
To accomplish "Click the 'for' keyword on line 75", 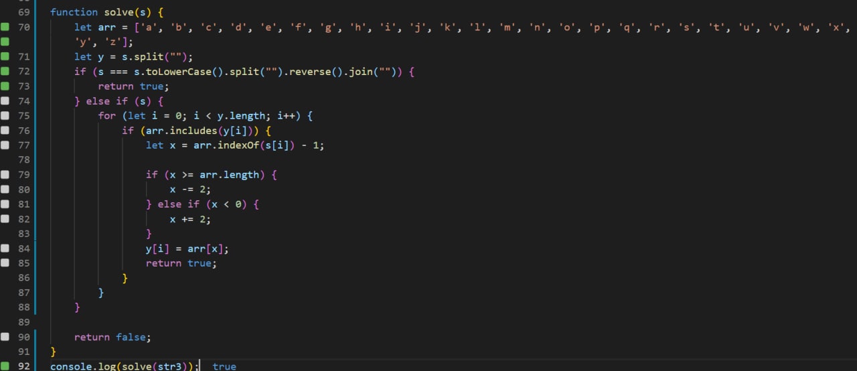I will coord(107,116).
